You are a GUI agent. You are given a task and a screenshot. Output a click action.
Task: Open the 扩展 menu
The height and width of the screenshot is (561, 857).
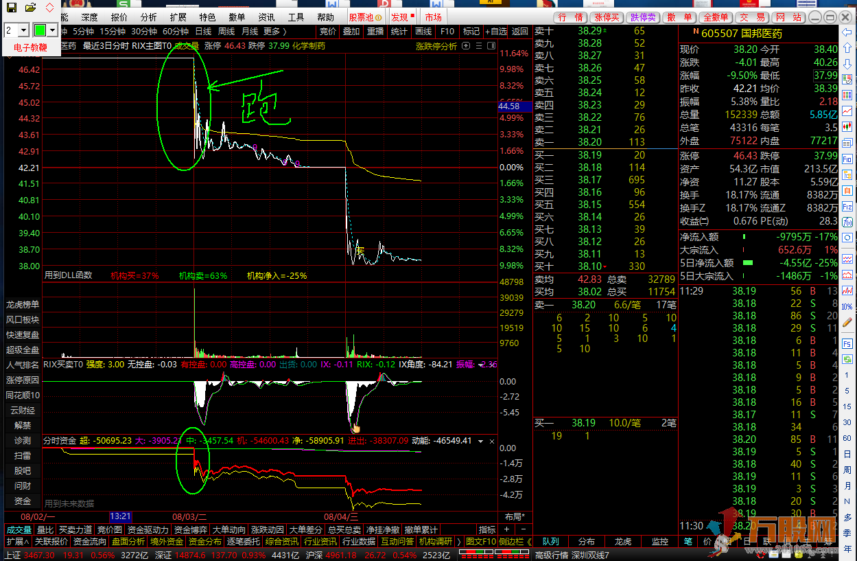(178, 17)
